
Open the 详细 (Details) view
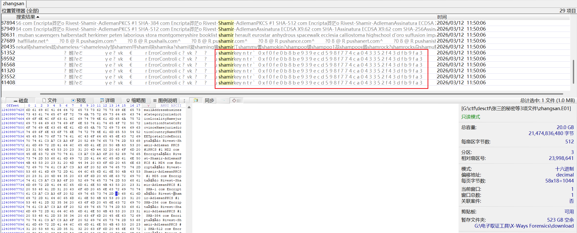point(107,101)
